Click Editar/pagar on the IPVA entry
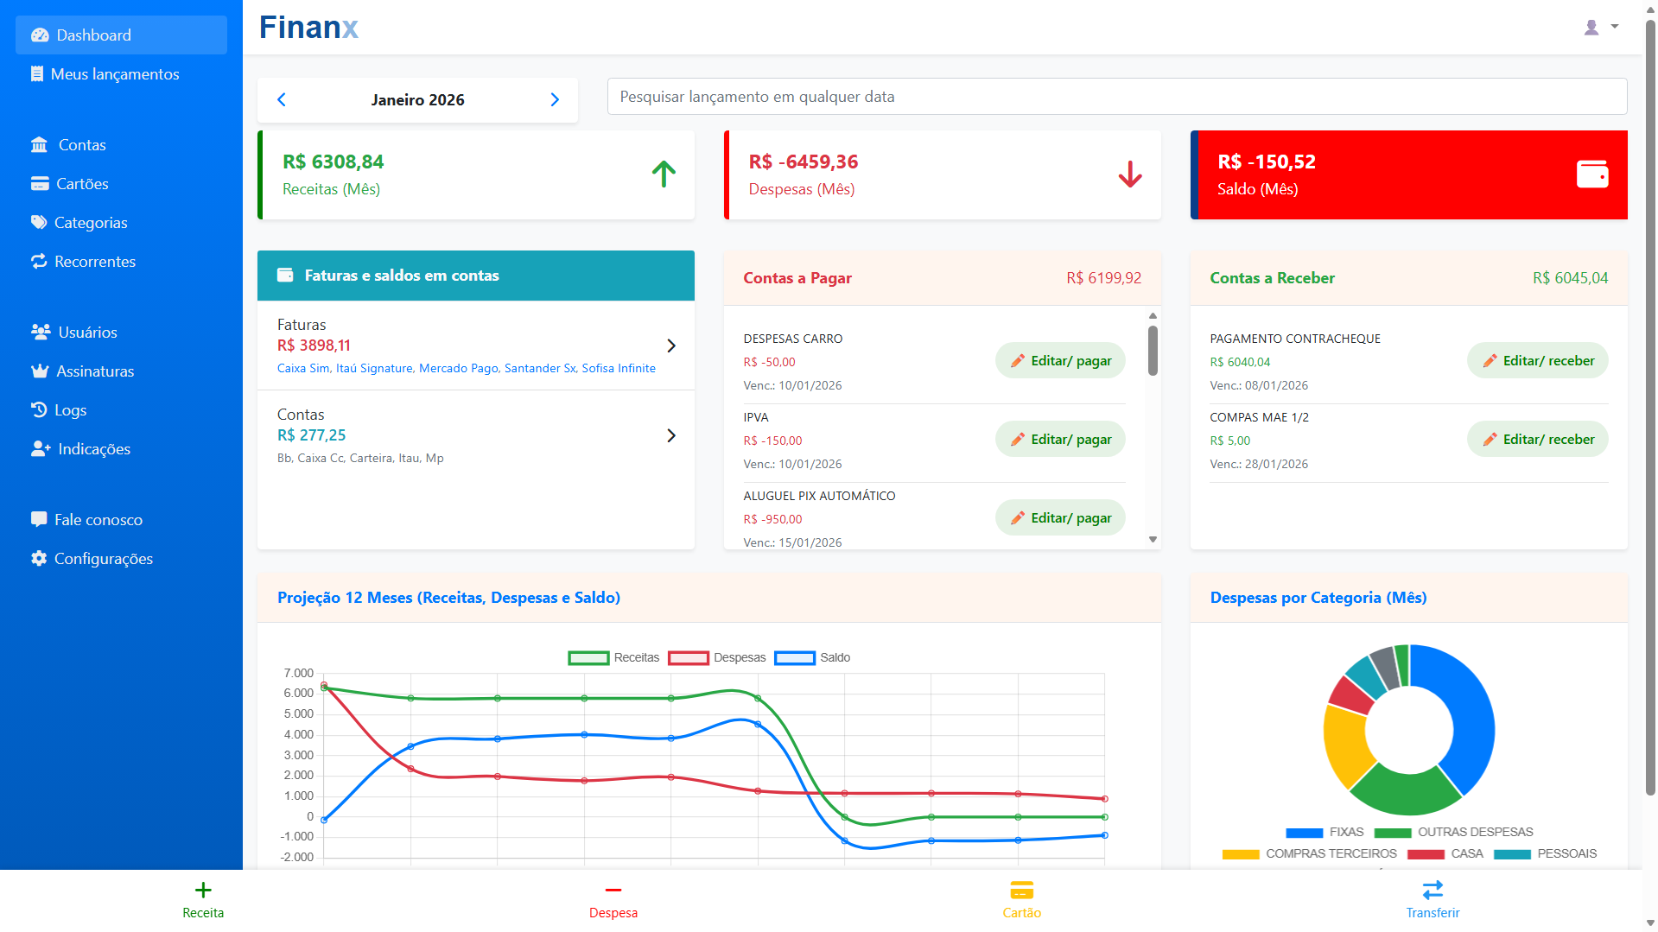This screenshot has height=932, width=1658. pyautogui.click(x=1060, y=439)
